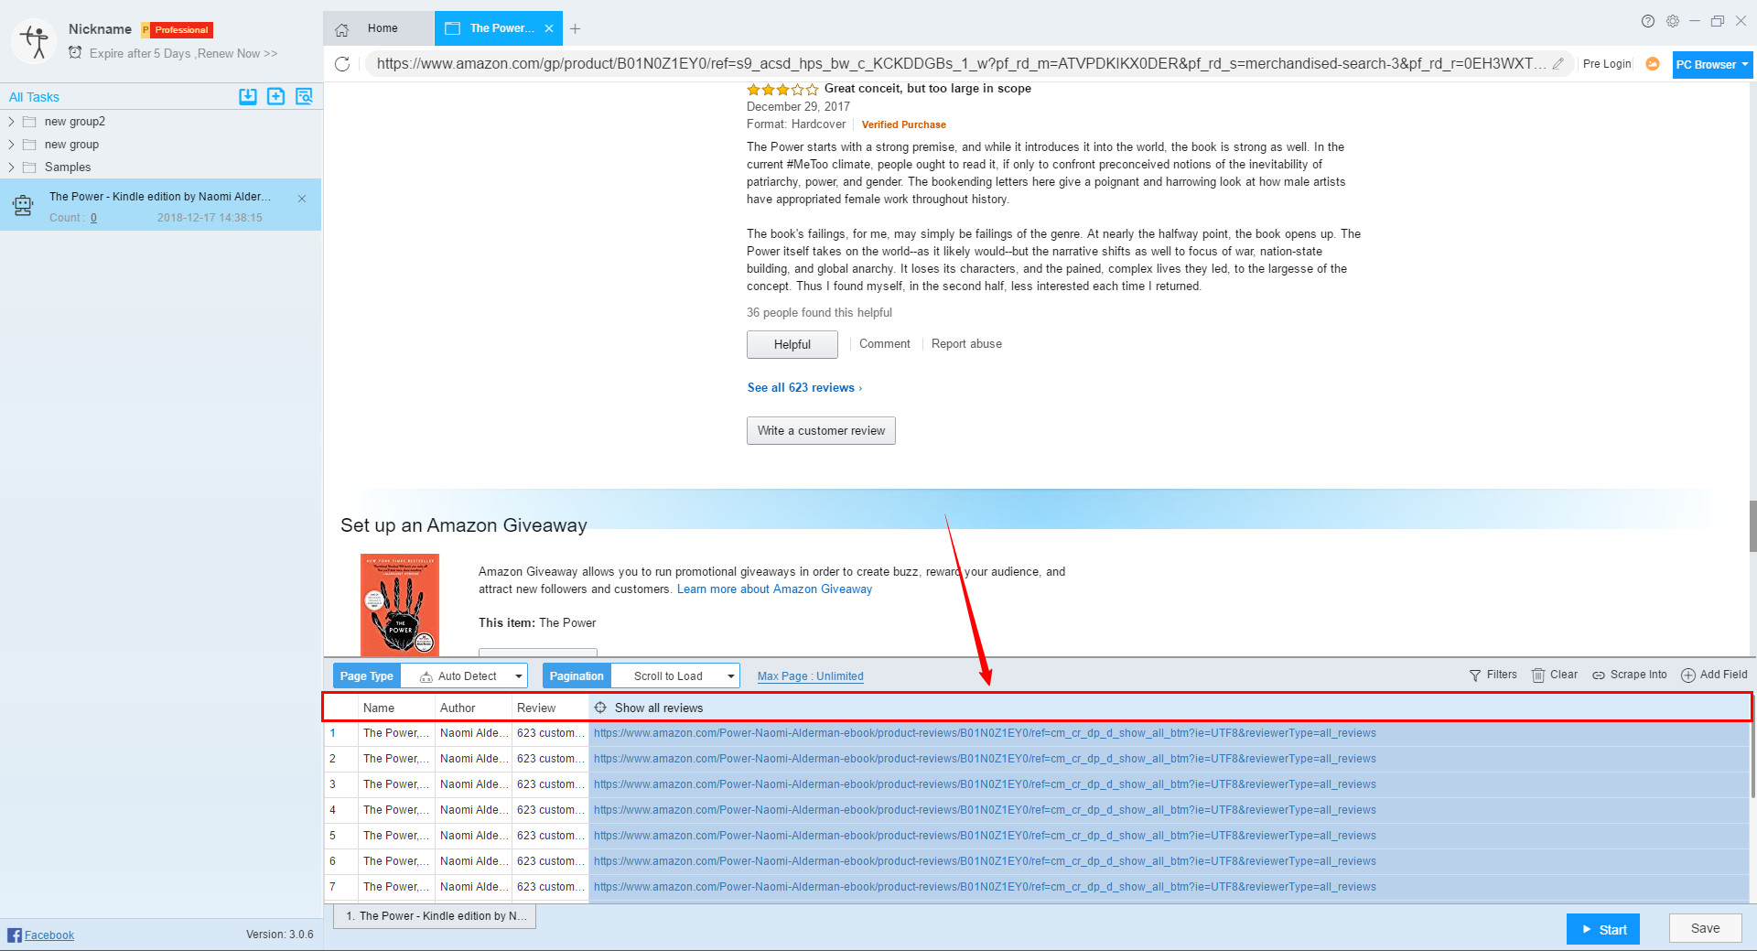Select the 1. The Power - Kindle edition bottom tab

pyautogui.click(x=436, y=916)
